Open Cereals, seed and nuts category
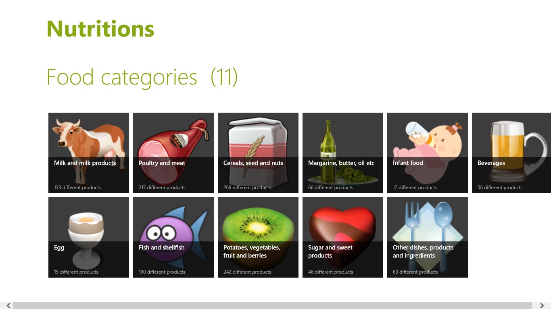Viewport: 551px width, 309px height. (258, 152)
